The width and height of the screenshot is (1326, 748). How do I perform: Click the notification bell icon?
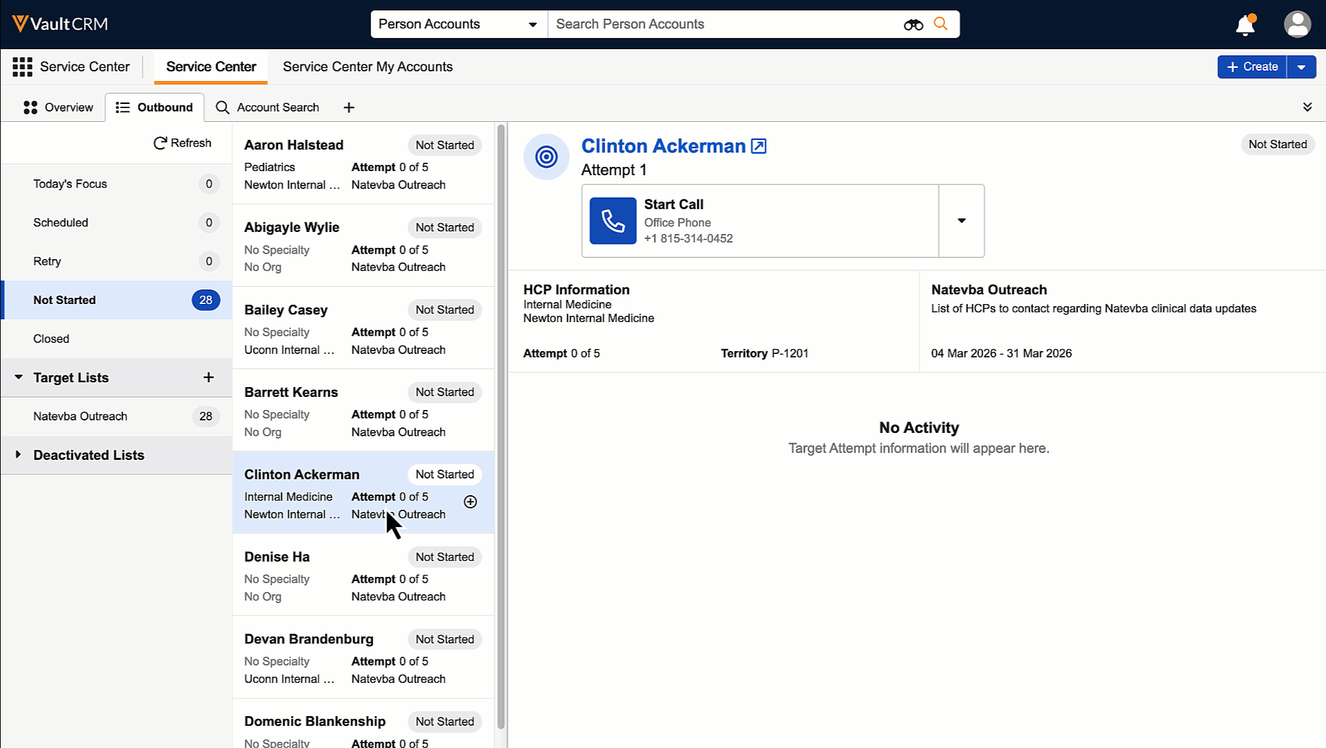click(x=1245, y=25)
